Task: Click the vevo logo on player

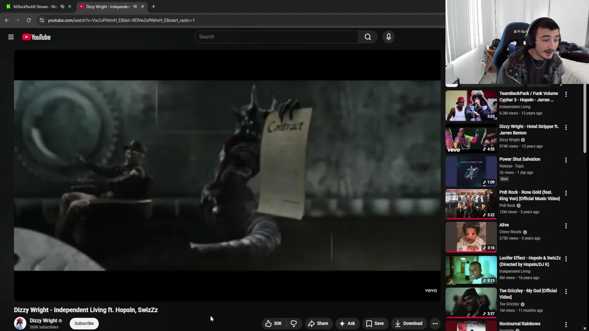Action: coord(431,291)
